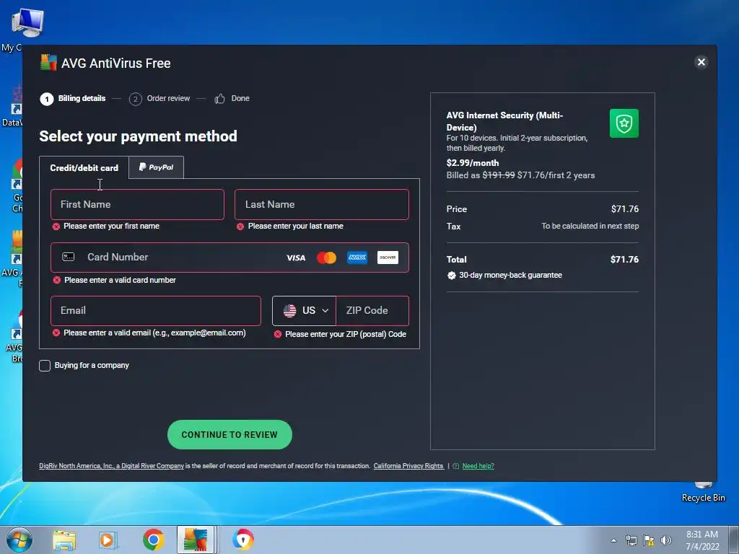The height and width of the screenshot is (554, 739).
Task: Open Google Chrome from the taskbar
Action: point(153,540)
